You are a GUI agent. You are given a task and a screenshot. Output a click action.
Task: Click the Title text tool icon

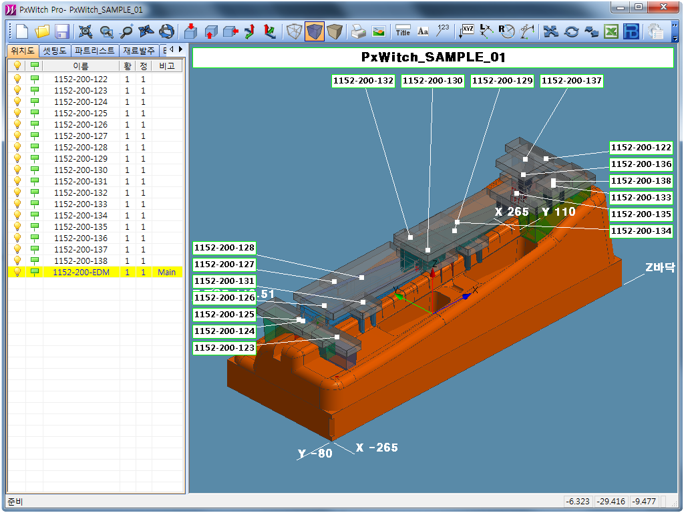pyautogui.click(x=403, y=31)
